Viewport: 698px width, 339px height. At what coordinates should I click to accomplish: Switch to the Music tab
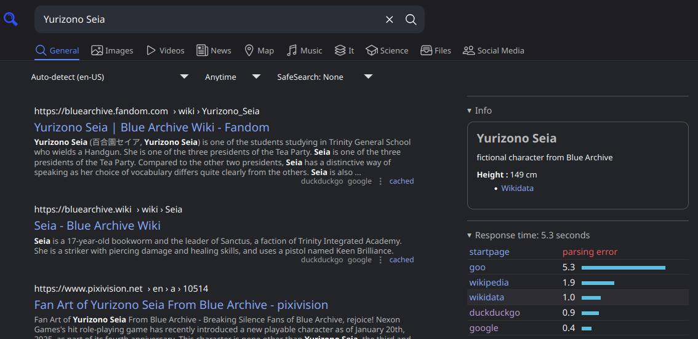[x=305, y=50]
